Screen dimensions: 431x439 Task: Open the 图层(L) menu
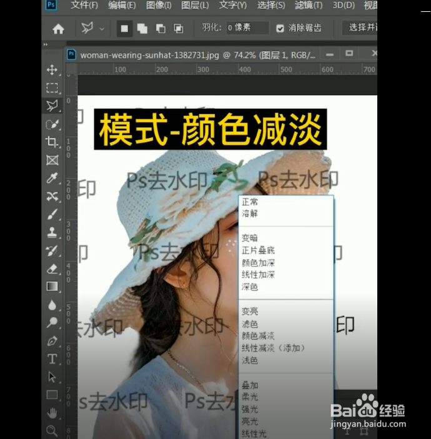click(x=195, y=5)
